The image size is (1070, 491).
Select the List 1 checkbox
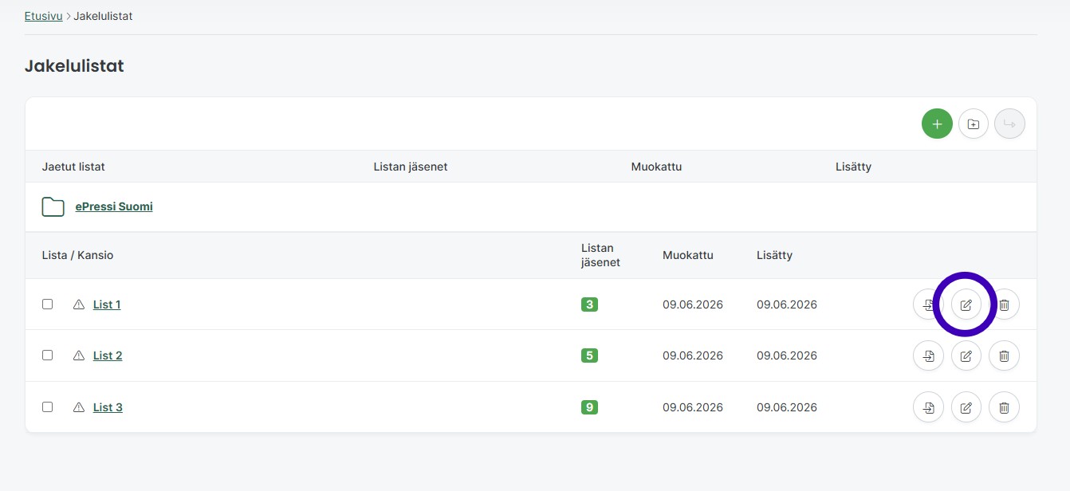pos(48,304)
